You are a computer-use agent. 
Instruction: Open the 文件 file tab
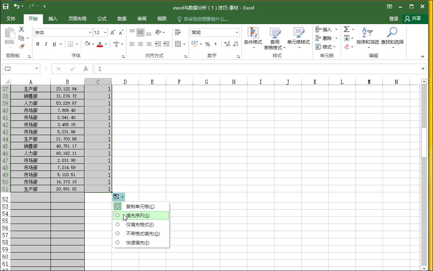pyautogui.click(x=11, y=19)
